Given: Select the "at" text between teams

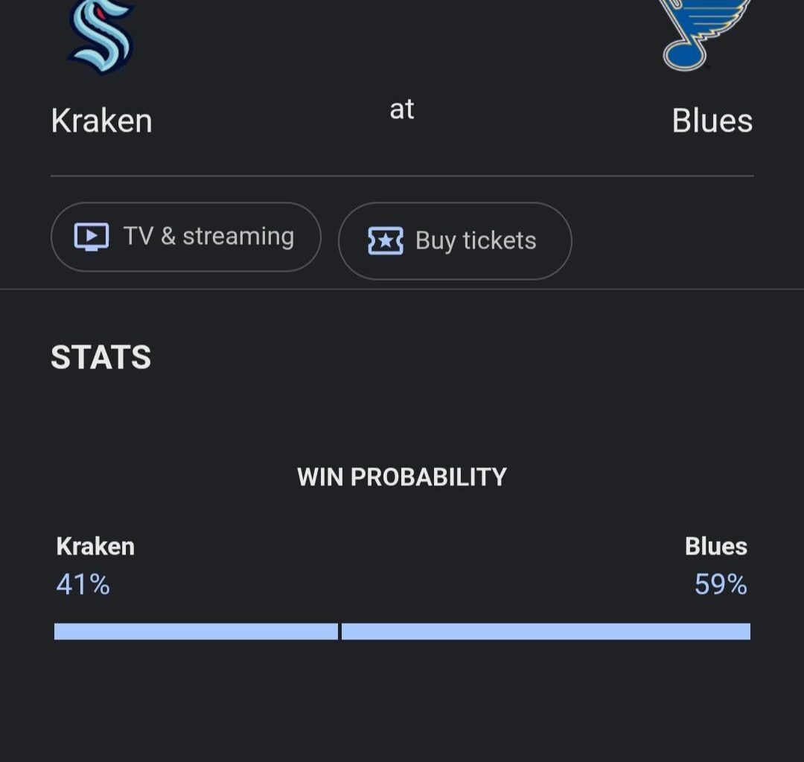Looking at the screenshot, I should 402,109.
